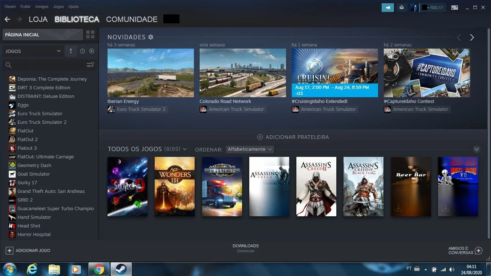The image size is (491, 276).
Task: Toggle the collapse-all sort arrow button
Action: point(71,51)
